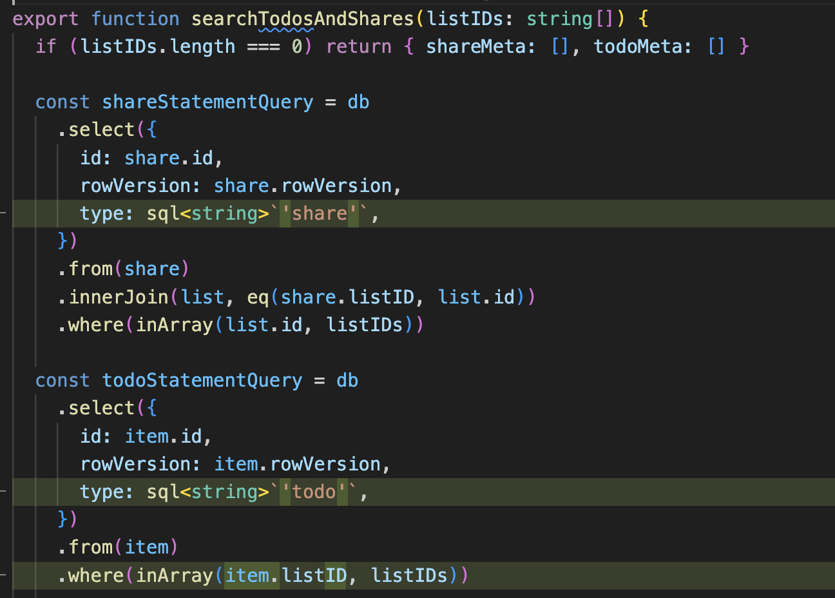
Task: Click the 'function' keyword
Action: [135, 19]
